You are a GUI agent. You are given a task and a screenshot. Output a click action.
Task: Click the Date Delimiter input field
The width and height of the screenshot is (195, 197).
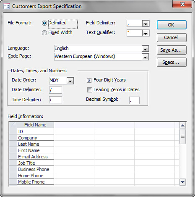[55, 90]
